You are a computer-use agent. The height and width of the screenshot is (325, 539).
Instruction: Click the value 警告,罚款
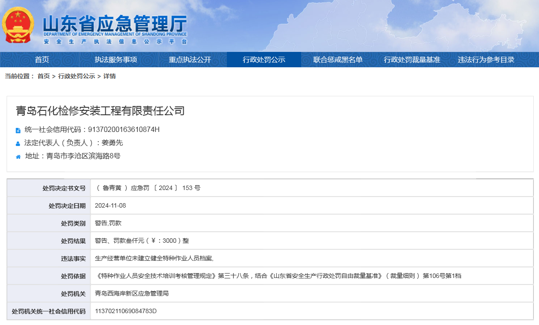(x=108, y=223)
